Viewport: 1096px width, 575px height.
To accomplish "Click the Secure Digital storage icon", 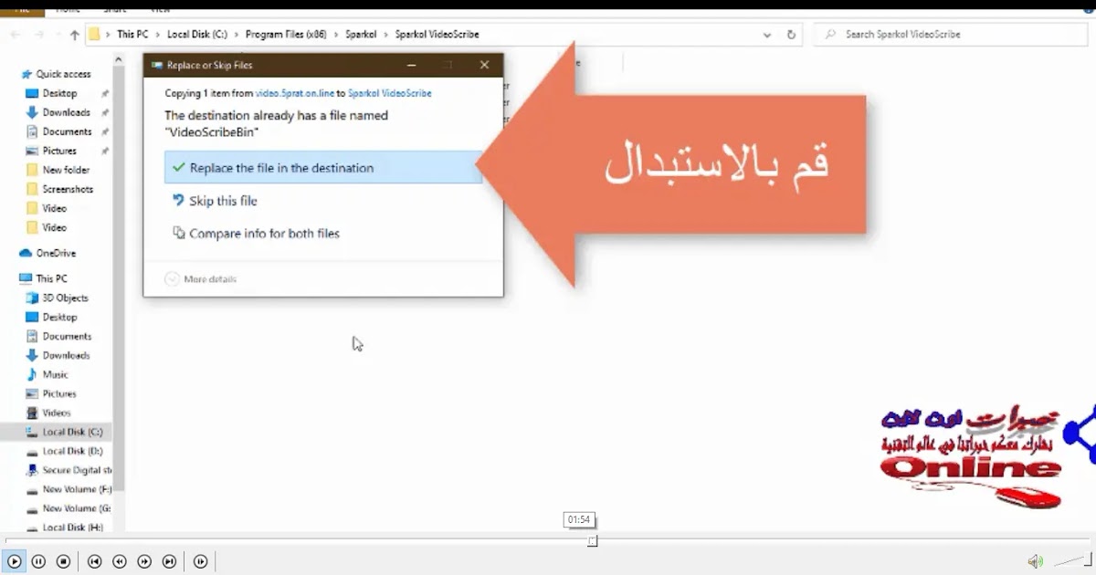I will (33, 470).
